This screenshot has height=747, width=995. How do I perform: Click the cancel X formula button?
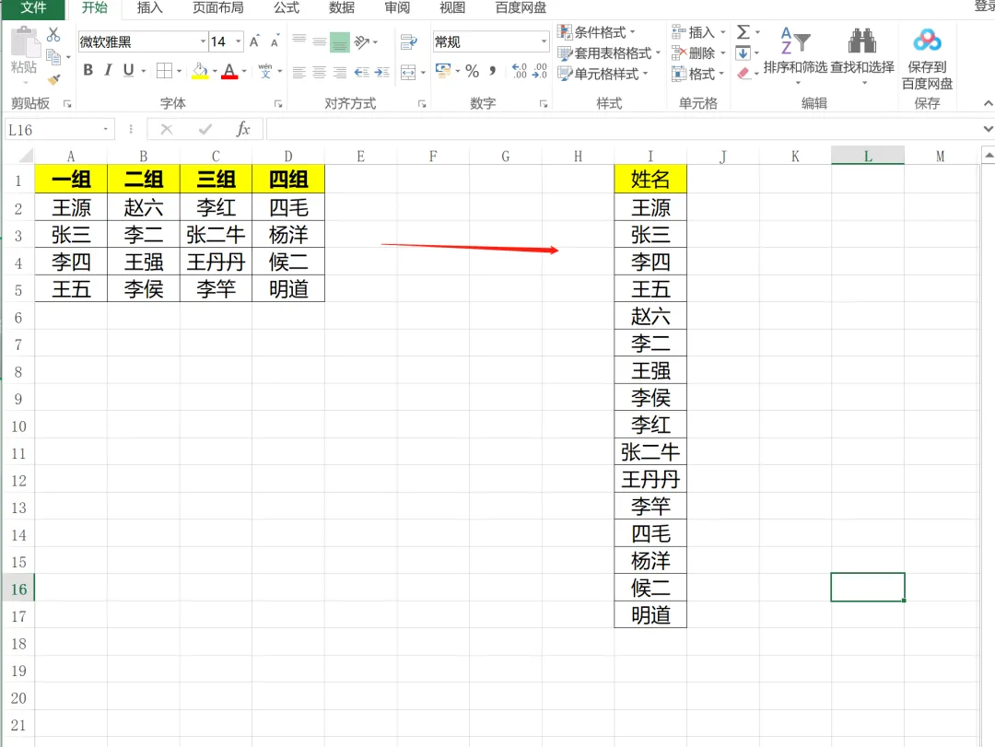click(166, 130)
